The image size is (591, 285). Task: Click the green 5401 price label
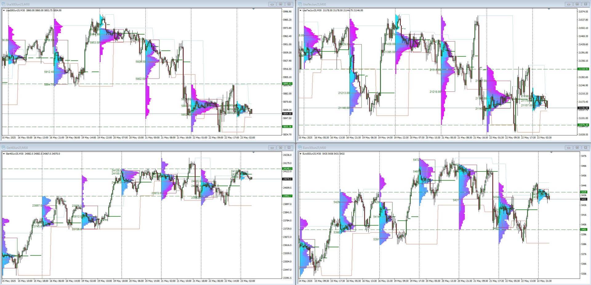click(584, 230)
